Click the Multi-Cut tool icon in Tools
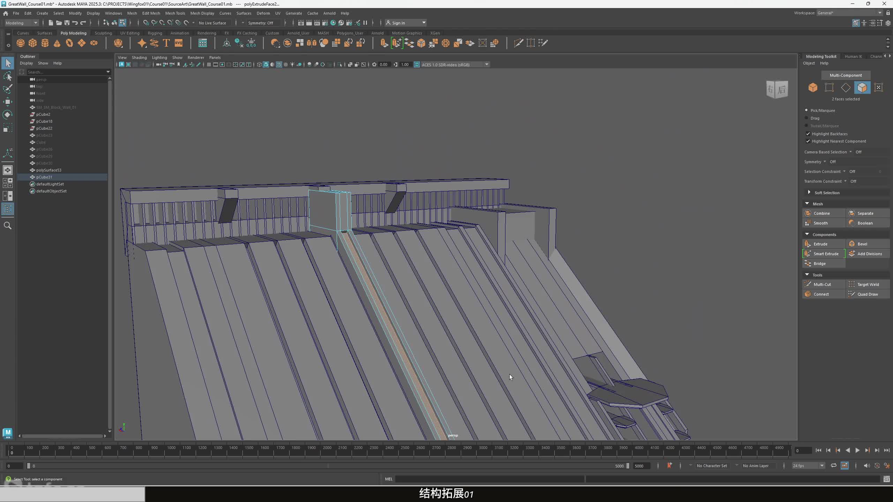The width and height of the screenshot is (893, 502). point(808,284)
